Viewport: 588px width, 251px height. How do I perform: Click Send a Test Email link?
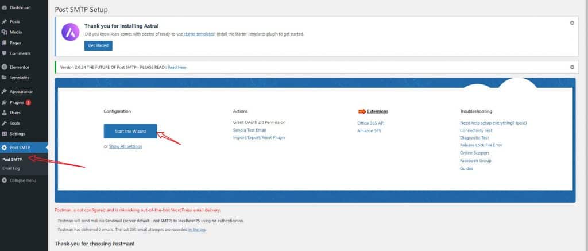click(249, 130)
